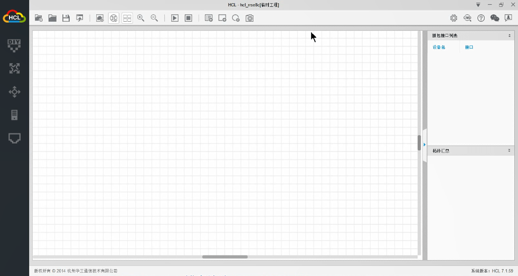The width and height of the screenshot is (518, 276).
Task: Click the new project folder icon
Action: pos(39,18)
